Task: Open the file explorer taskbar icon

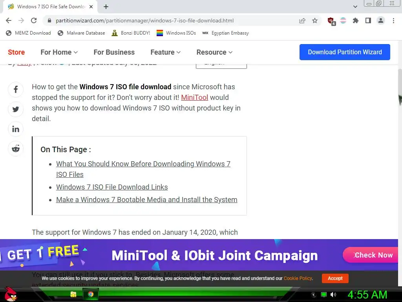Action: [x=73, y=294]
